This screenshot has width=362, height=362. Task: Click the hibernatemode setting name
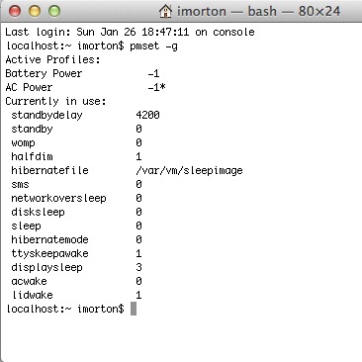coord(49,239)
